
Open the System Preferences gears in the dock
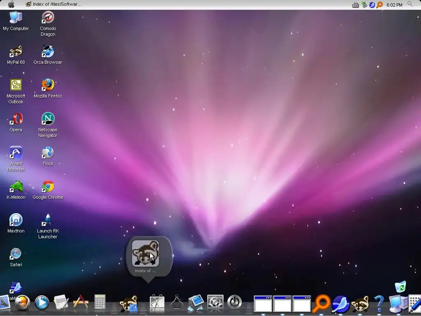(x=215, y=302)
